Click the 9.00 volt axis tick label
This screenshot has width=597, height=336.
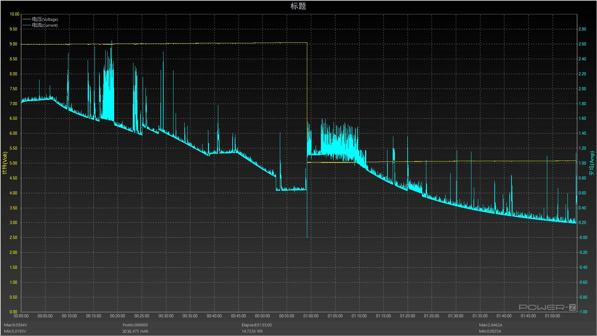[x=13, y=44]
